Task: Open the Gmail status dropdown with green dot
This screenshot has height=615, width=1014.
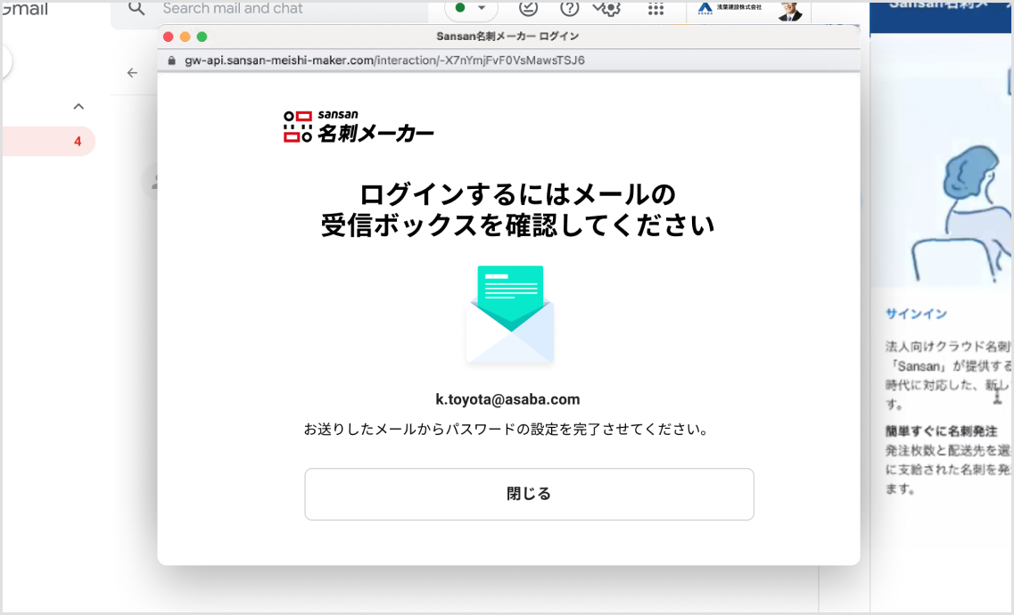Action: click(471, 8)
